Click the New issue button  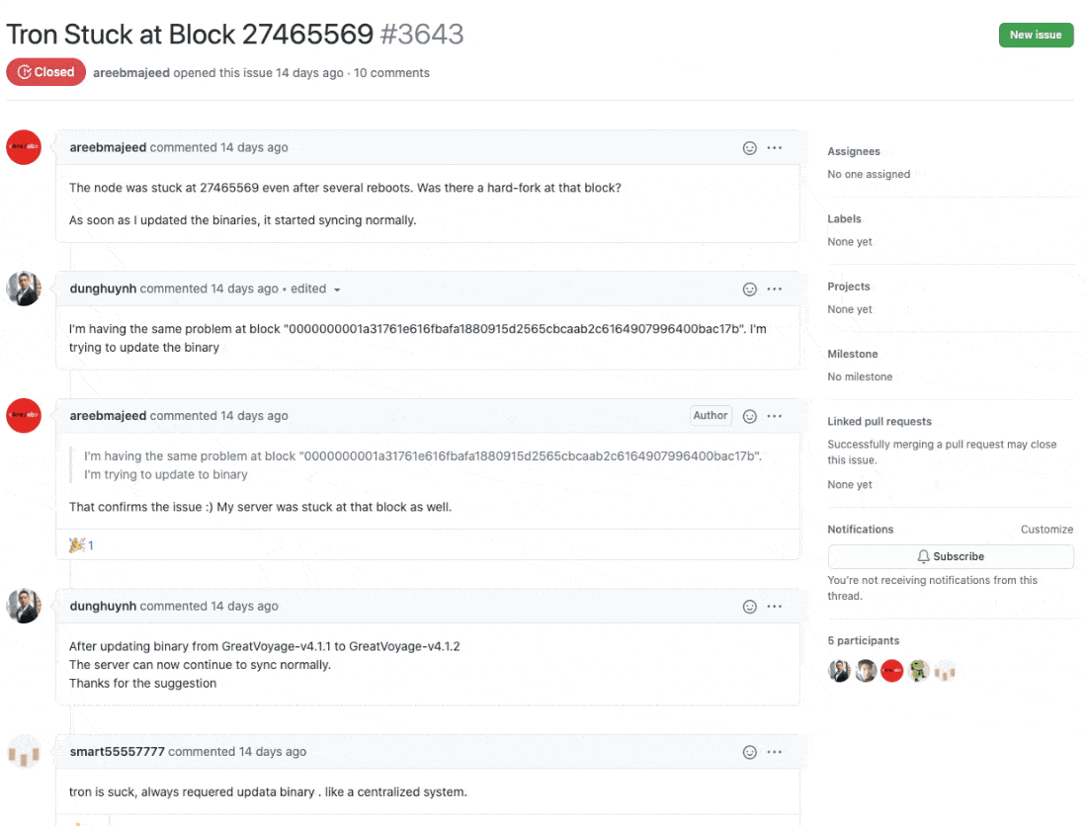pos(1036,35)
